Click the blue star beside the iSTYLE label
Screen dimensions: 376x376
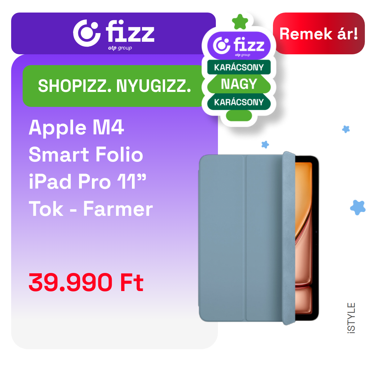(358, 207)
